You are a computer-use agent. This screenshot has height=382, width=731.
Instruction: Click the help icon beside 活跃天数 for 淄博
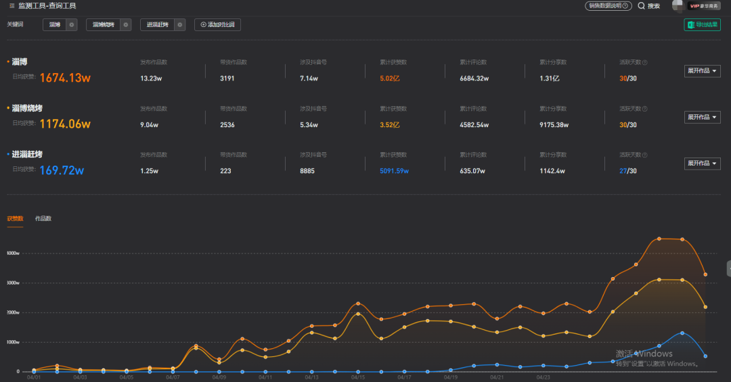pos(645,62)
